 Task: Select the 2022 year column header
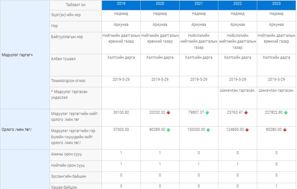(x=238, y=5)
